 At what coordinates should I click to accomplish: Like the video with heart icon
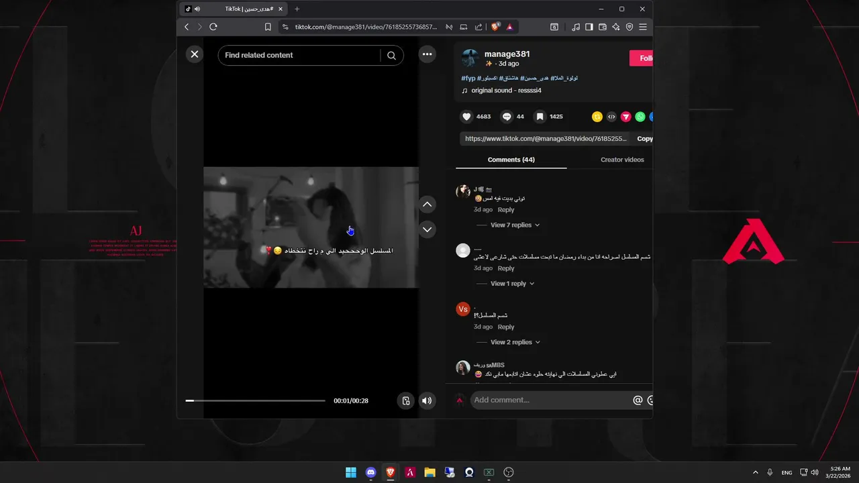[x=466, y=117]
